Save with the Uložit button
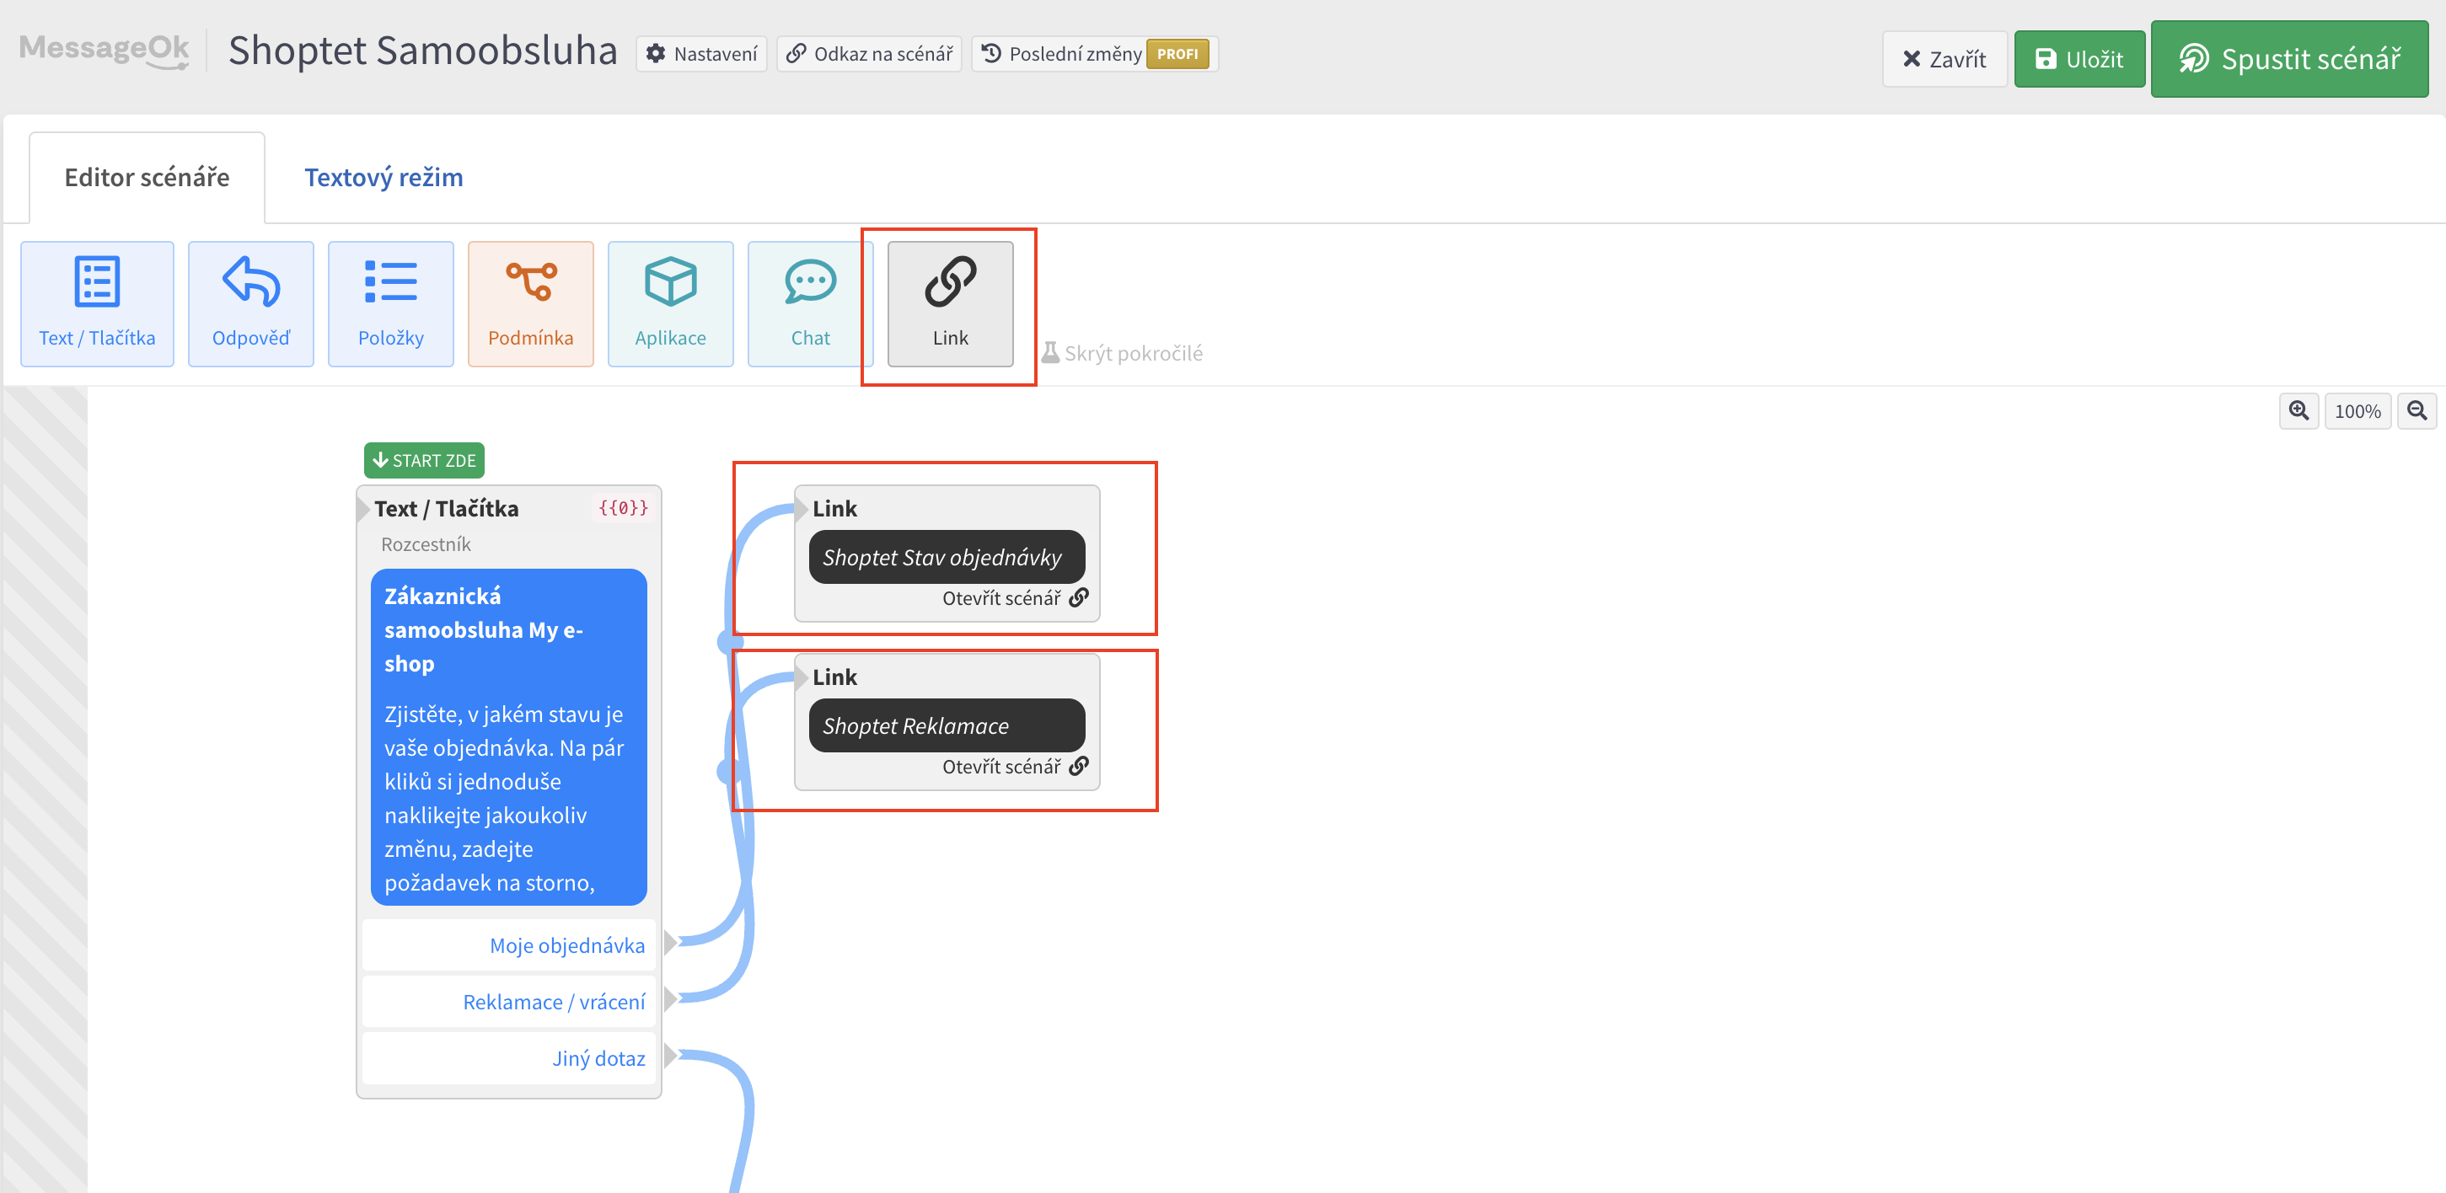2446x1193 pixels. [2079, 59]
